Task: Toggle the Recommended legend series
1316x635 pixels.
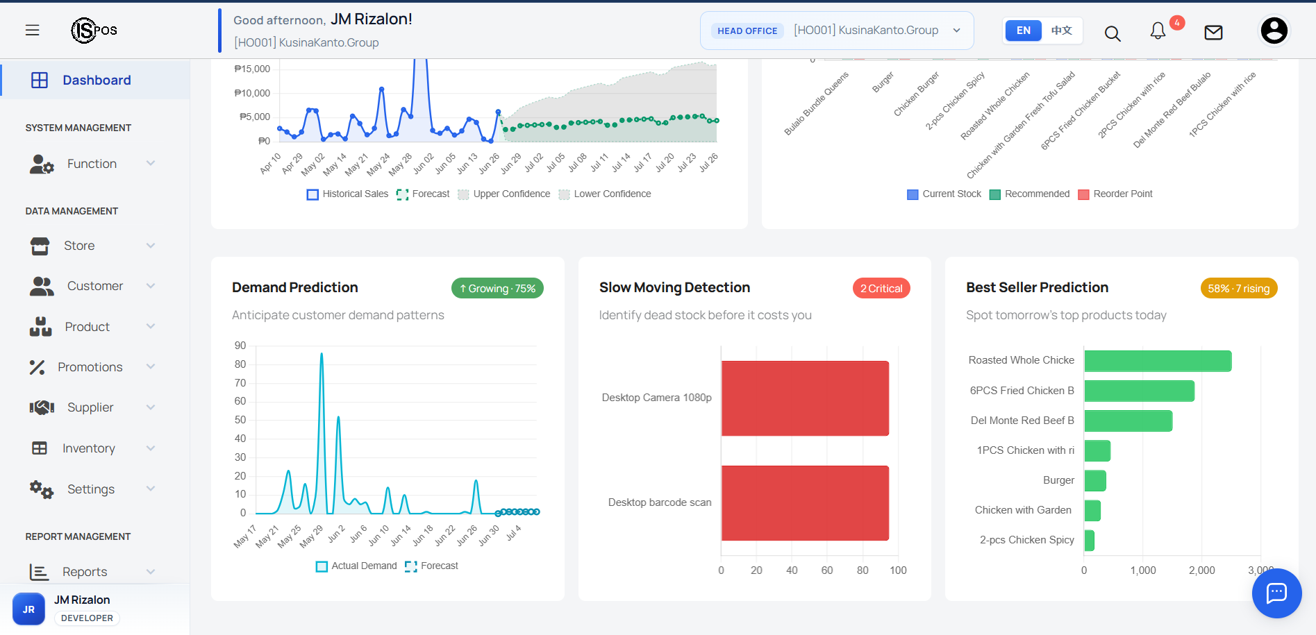Action: click(x=1029, y=194)
